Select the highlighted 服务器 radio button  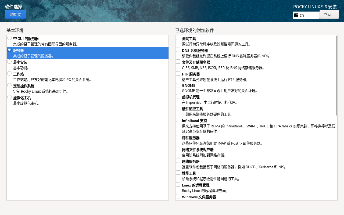point(9,50)
